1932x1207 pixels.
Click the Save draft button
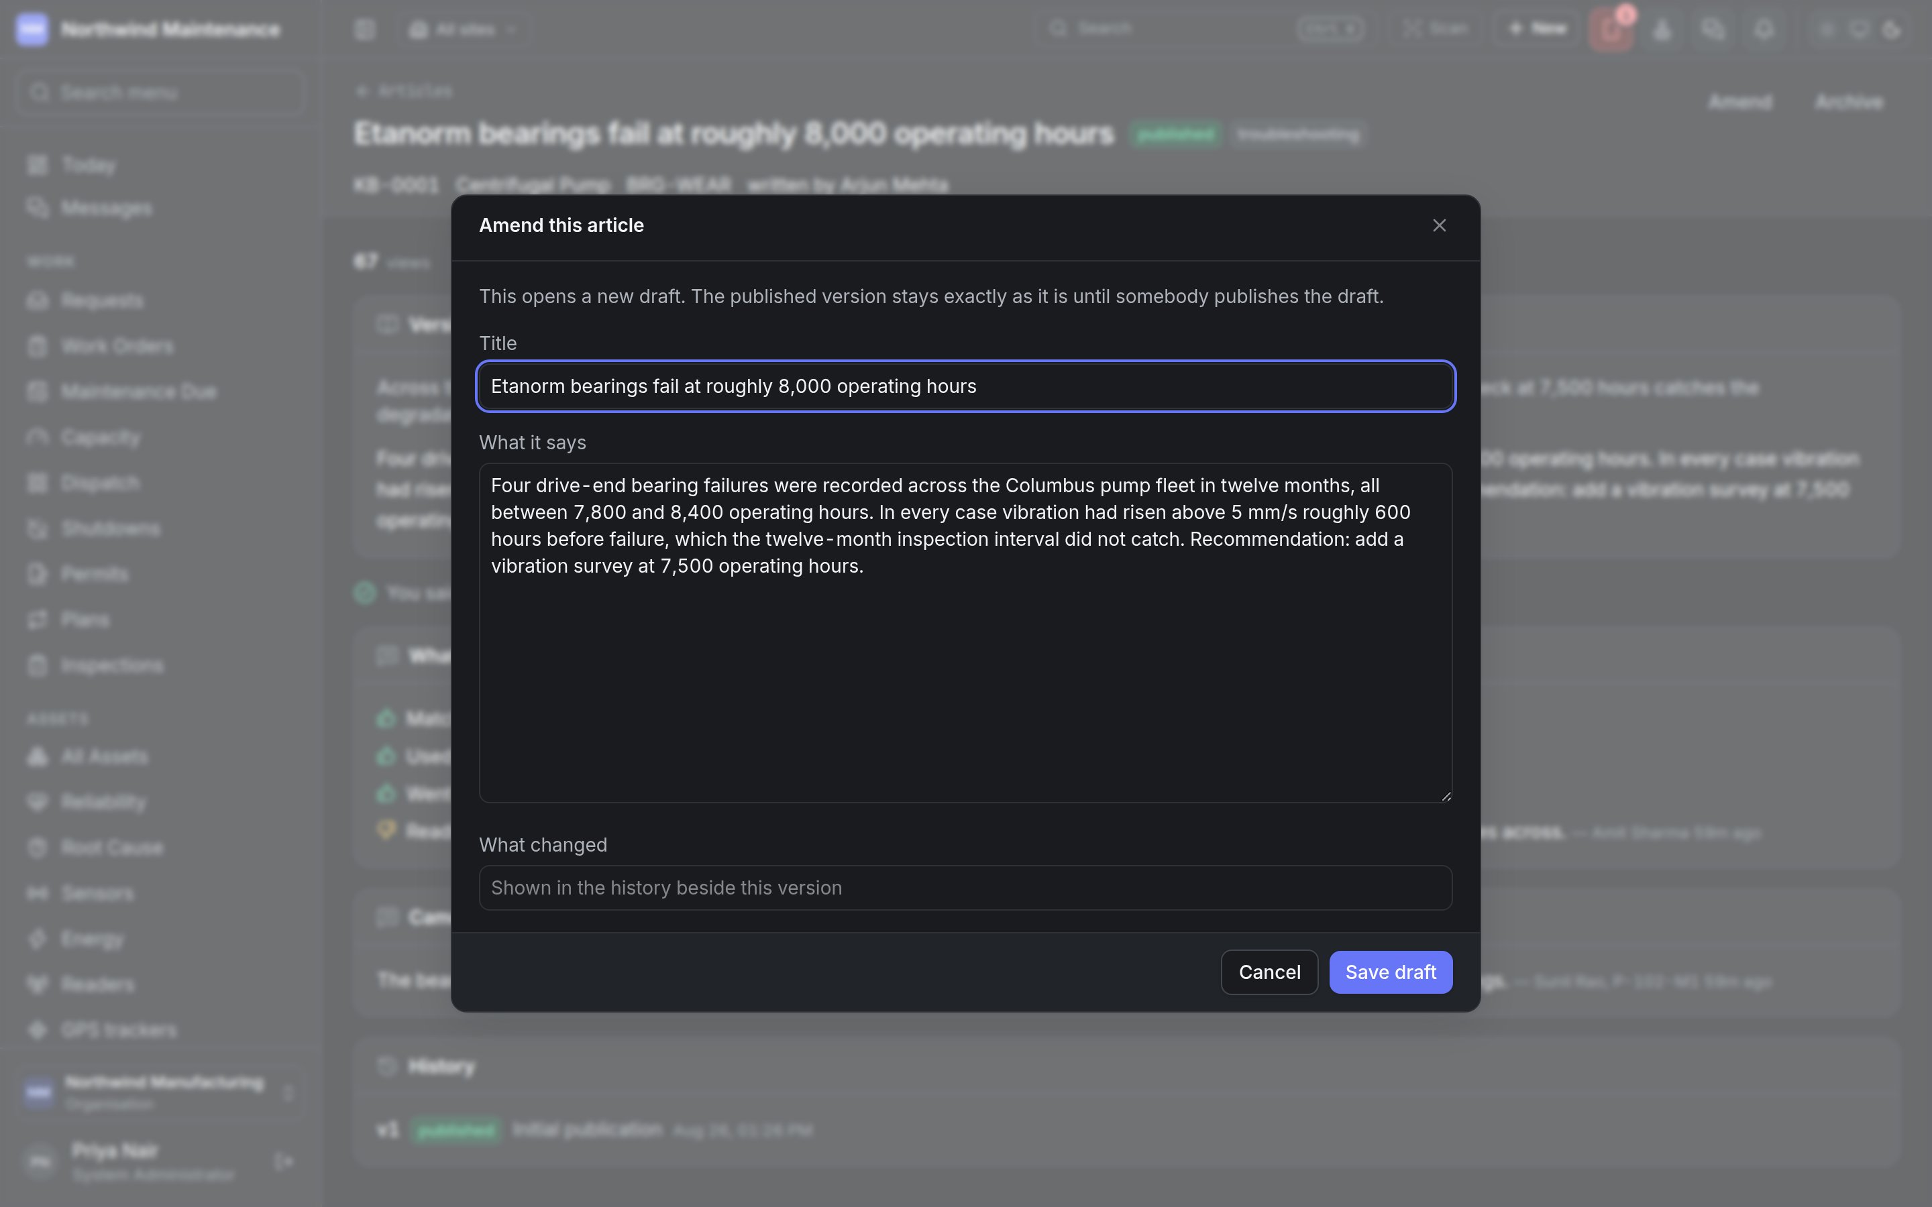click(1390, 972)
